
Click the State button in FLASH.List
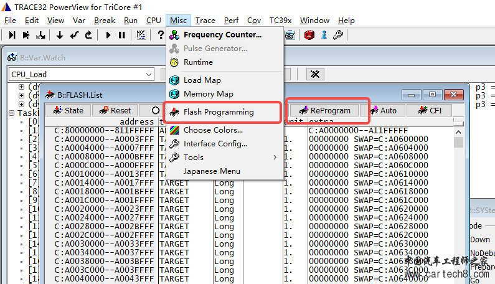68,111
